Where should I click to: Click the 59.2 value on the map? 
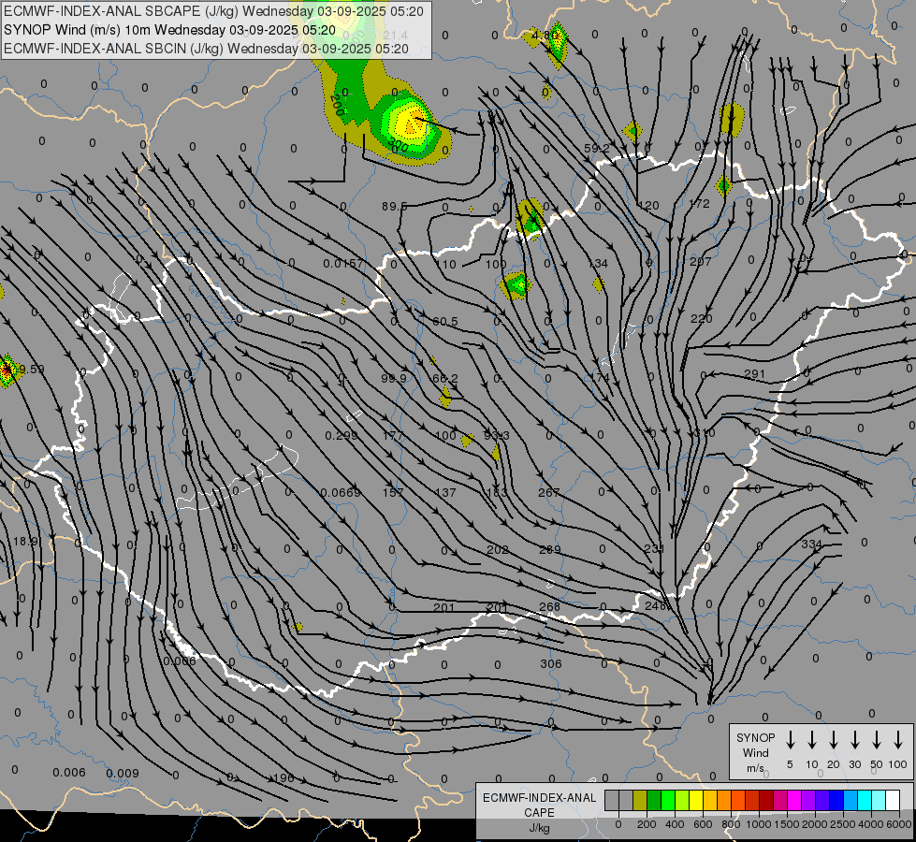click(597, 149)
